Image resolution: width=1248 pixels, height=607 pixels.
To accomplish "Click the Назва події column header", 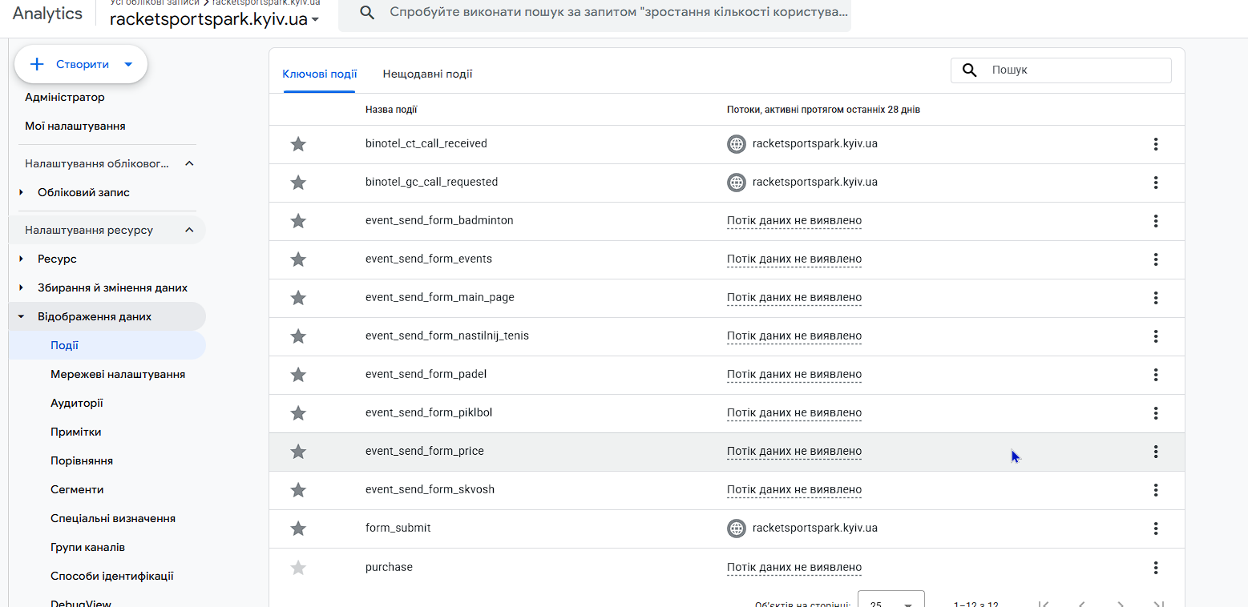I will [391, 110].
